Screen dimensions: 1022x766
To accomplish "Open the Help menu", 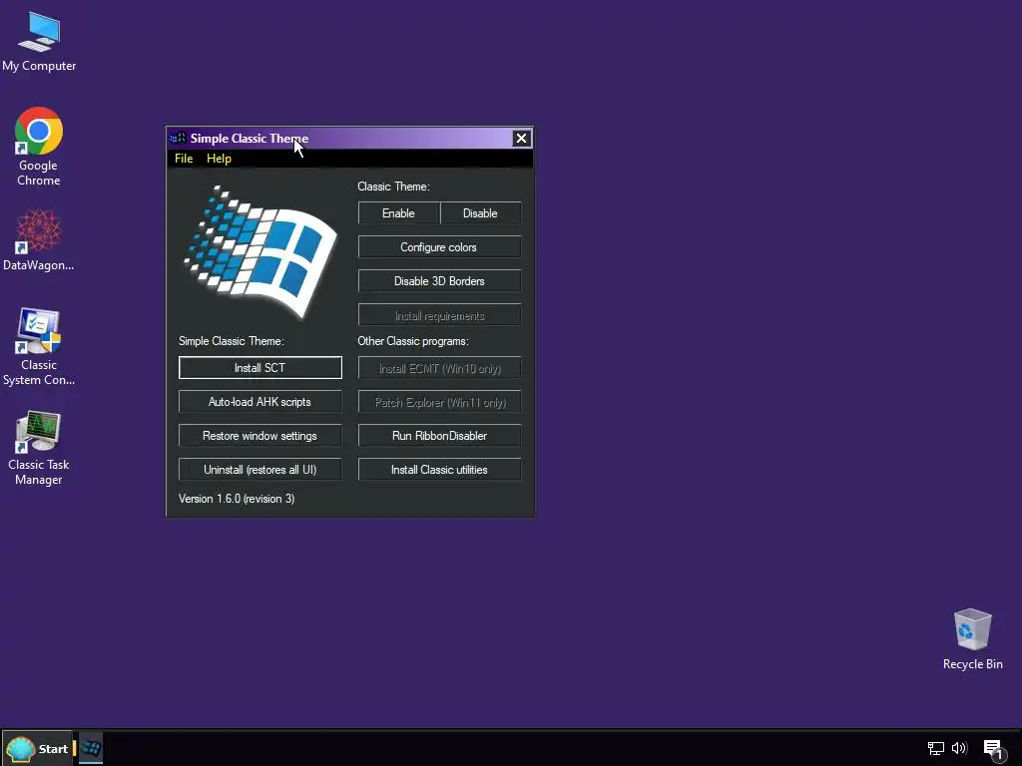I will 219,159.
